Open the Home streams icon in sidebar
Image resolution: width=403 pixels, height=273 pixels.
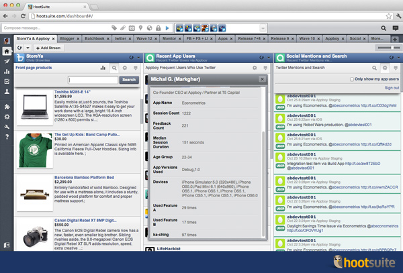coord(7,51)
